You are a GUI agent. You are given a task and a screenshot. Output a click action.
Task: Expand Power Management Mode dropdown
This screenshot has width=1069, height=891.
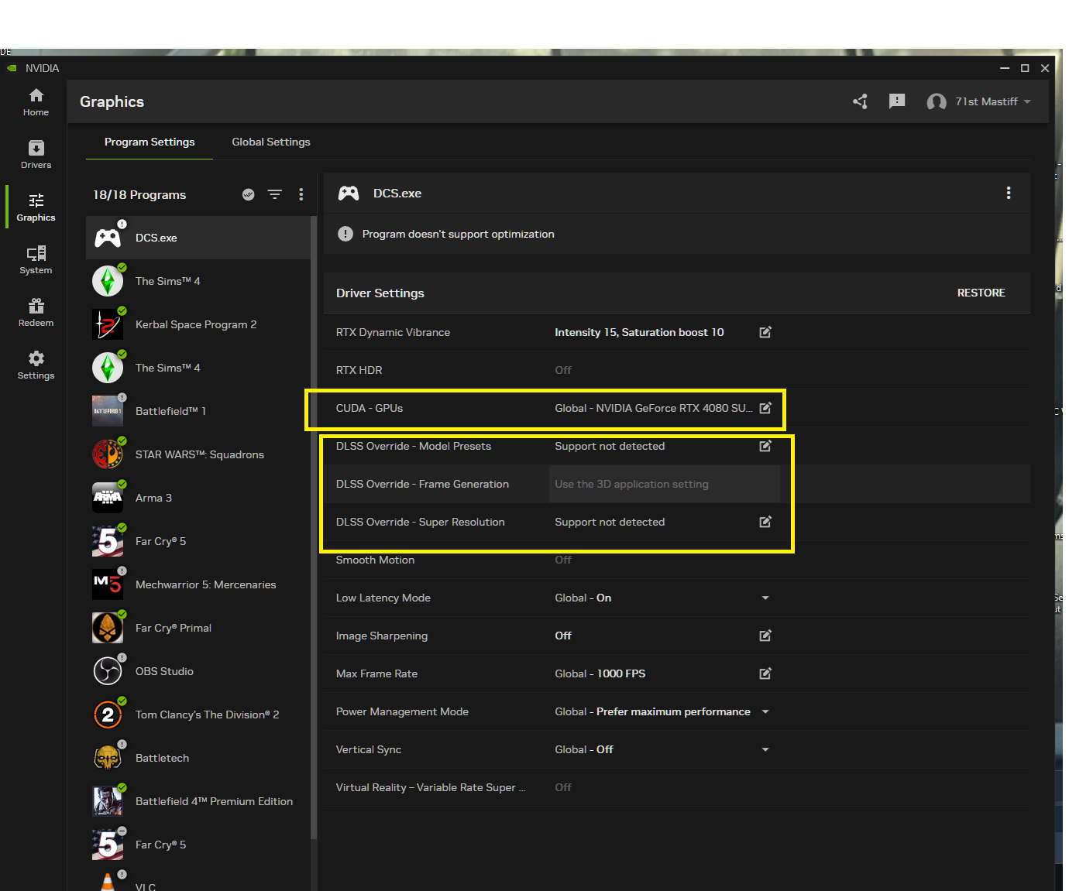tap(765, 711)
